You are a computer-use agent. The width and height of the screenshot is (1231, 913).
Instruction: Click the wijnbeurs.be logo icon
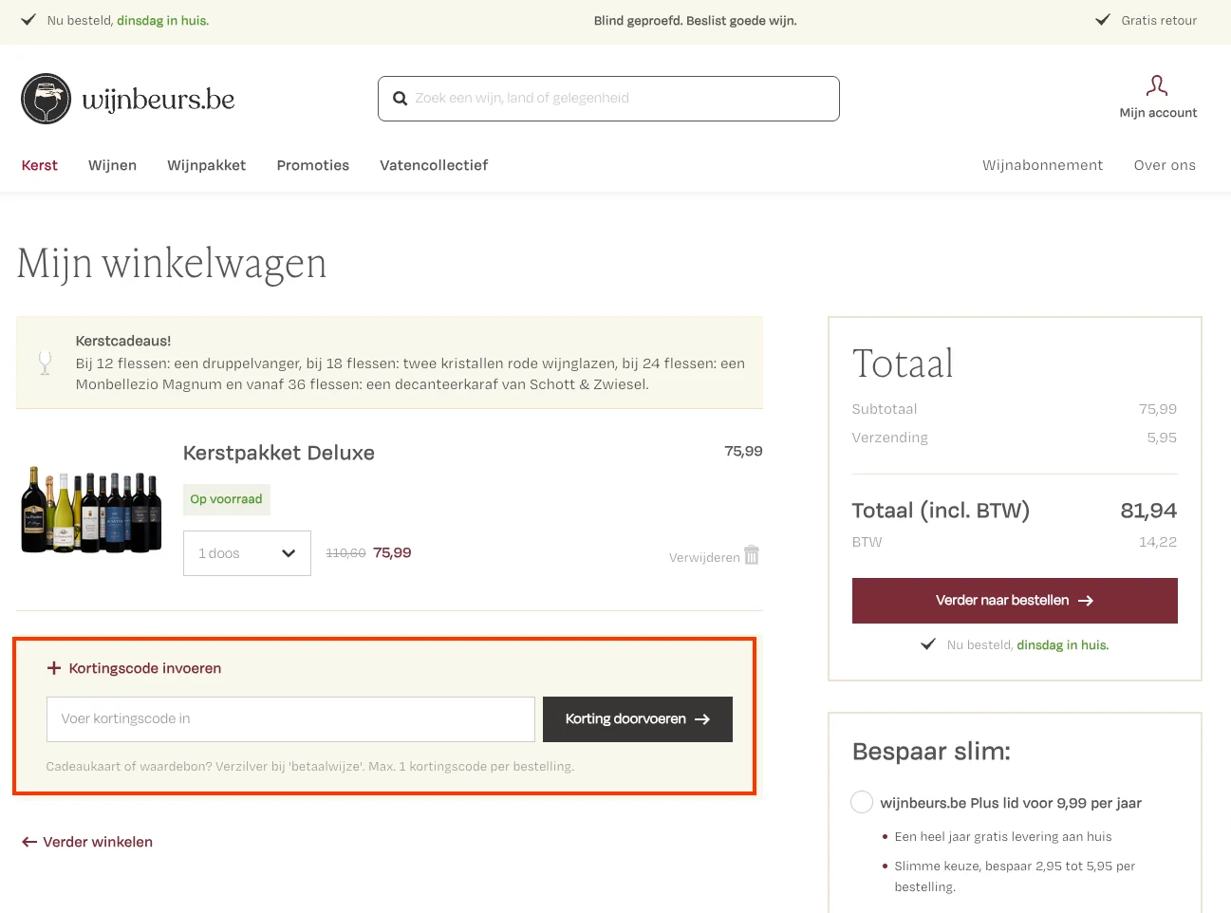tap(46, 98)
